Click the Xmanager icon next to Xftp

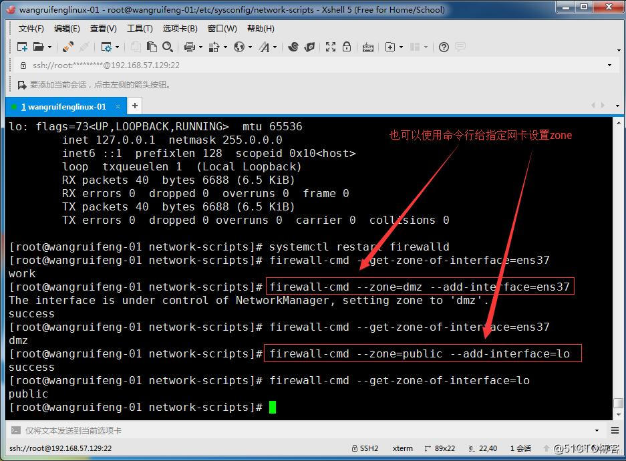point(309,47)
